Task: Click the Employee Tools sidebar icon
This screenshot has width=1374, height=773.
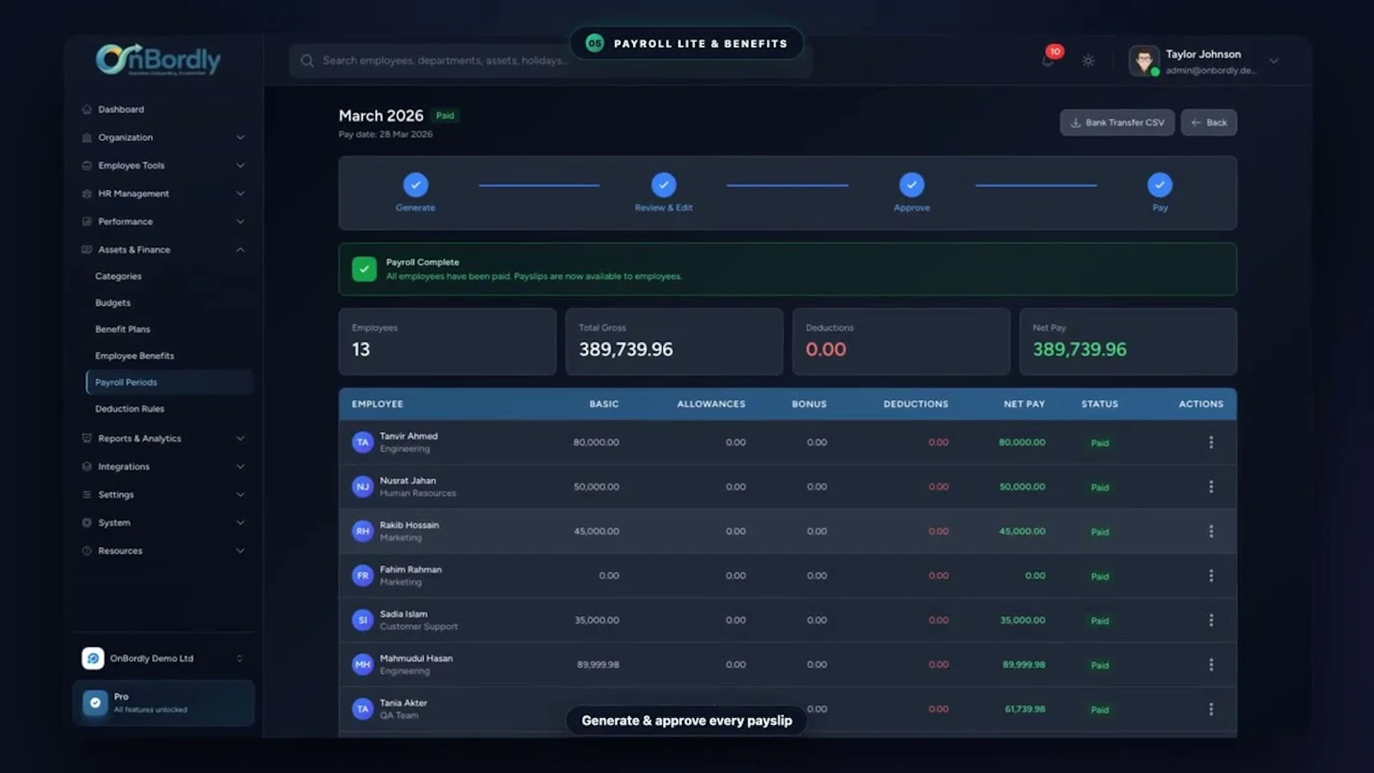Action: pos(87,165)
